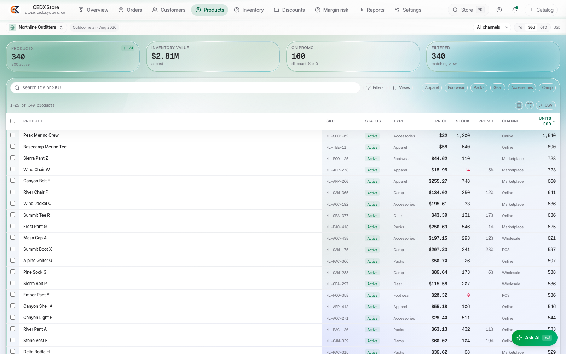566x354 pixels.
Task: Check the Summit Tee R row
Action: tap(13, 215)
